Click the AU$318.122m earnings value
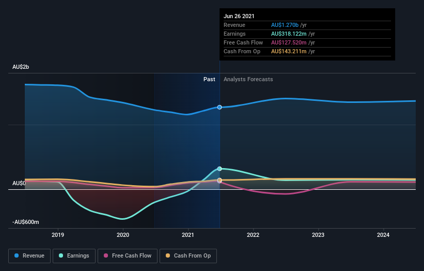The height and width of the screenshot is (271, 424). (x=289, y=34)
